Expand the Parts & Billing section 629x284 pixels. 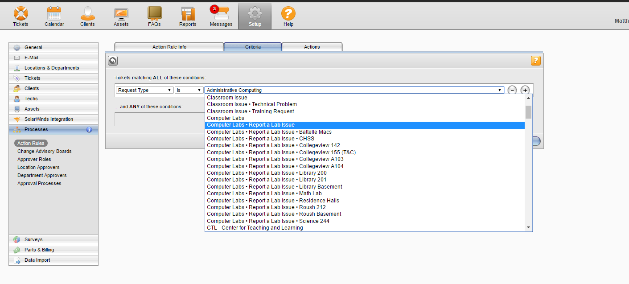coord(53,250)
